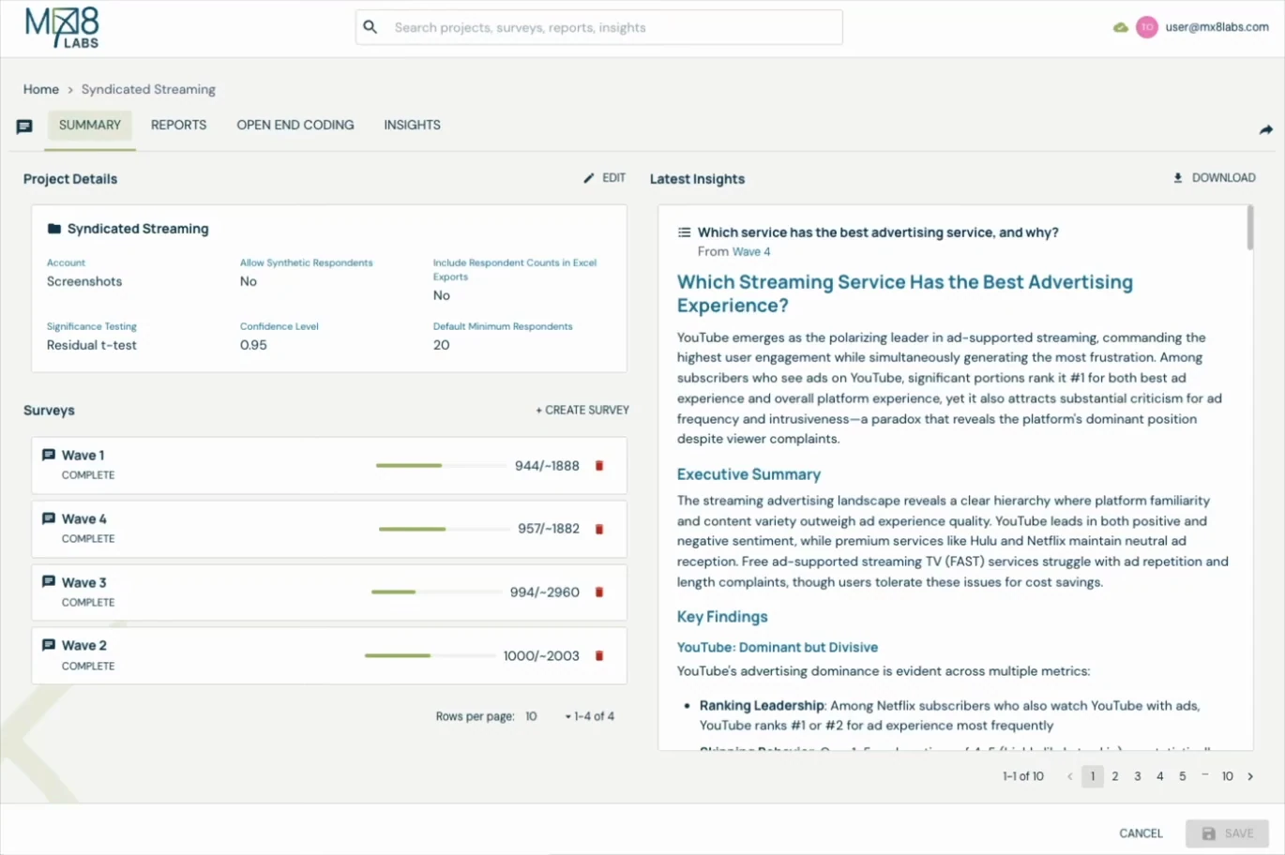Switch to the Summary tab
1285x855 pixels.
click(x=90, y=126)
